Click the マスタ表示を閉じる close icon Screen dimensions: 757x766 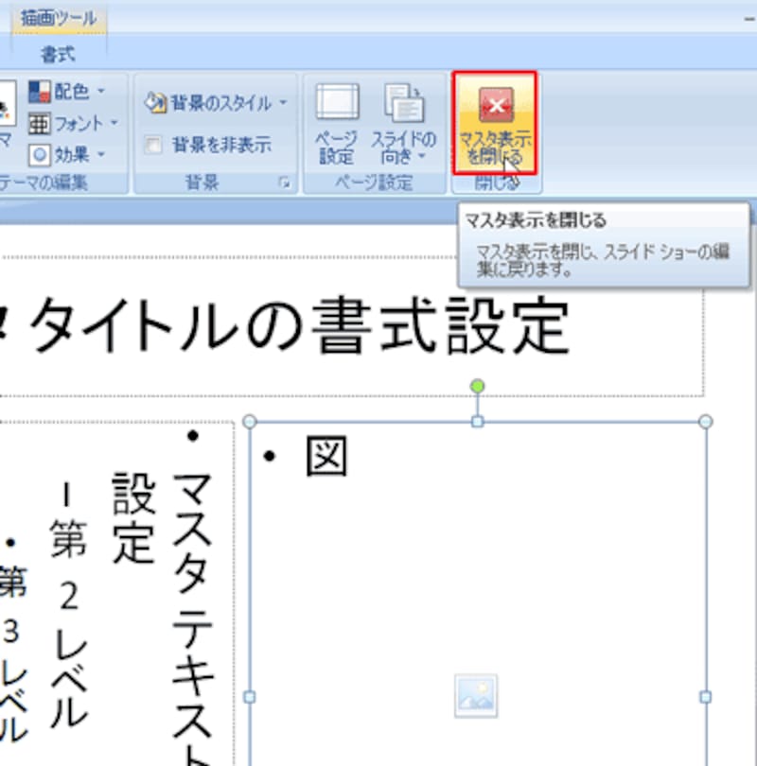point(495,104)
